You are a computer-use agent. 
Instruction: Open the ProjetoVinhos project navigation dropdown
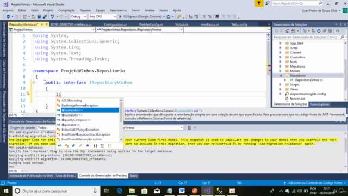coord(52,30)
